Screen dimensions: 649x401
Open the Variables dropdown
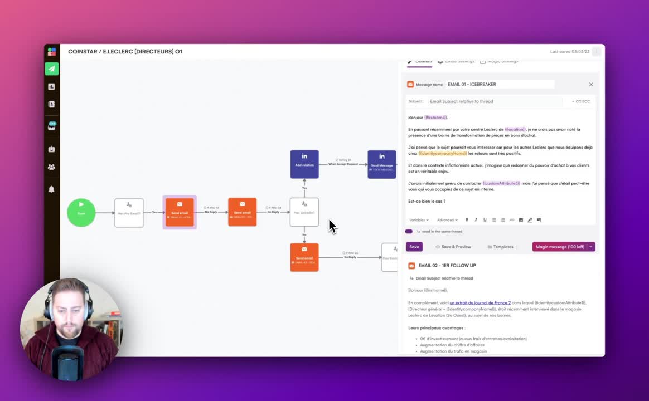419,220
